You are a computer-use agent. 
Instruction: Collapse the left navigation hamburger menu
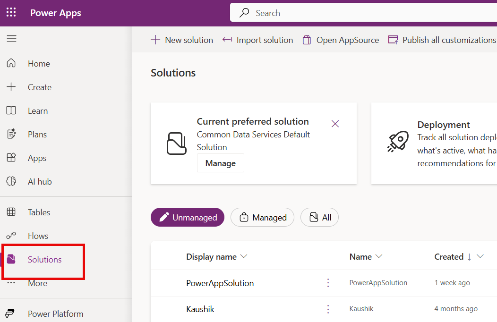point(11,39)
